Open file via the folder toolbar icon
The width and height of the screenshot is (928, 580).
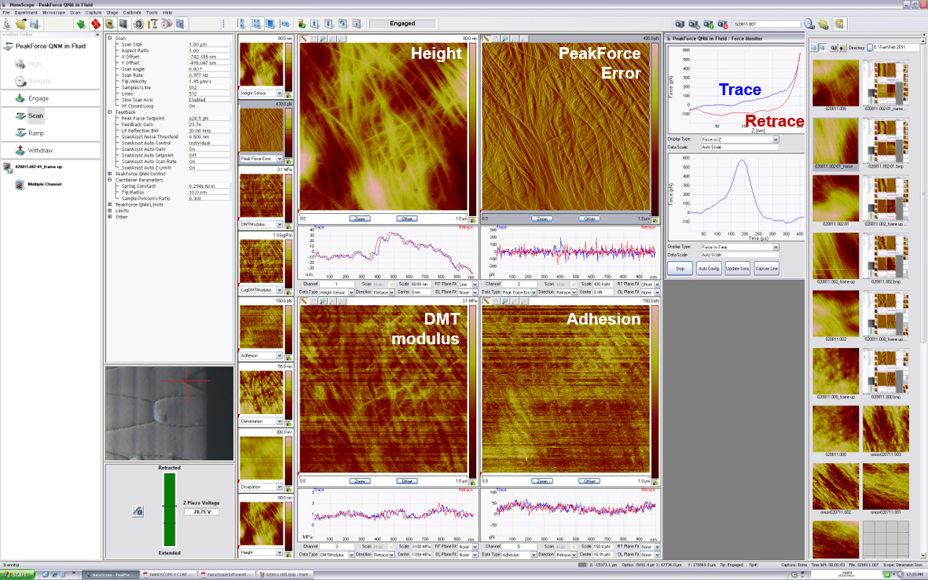coord(21,24)
